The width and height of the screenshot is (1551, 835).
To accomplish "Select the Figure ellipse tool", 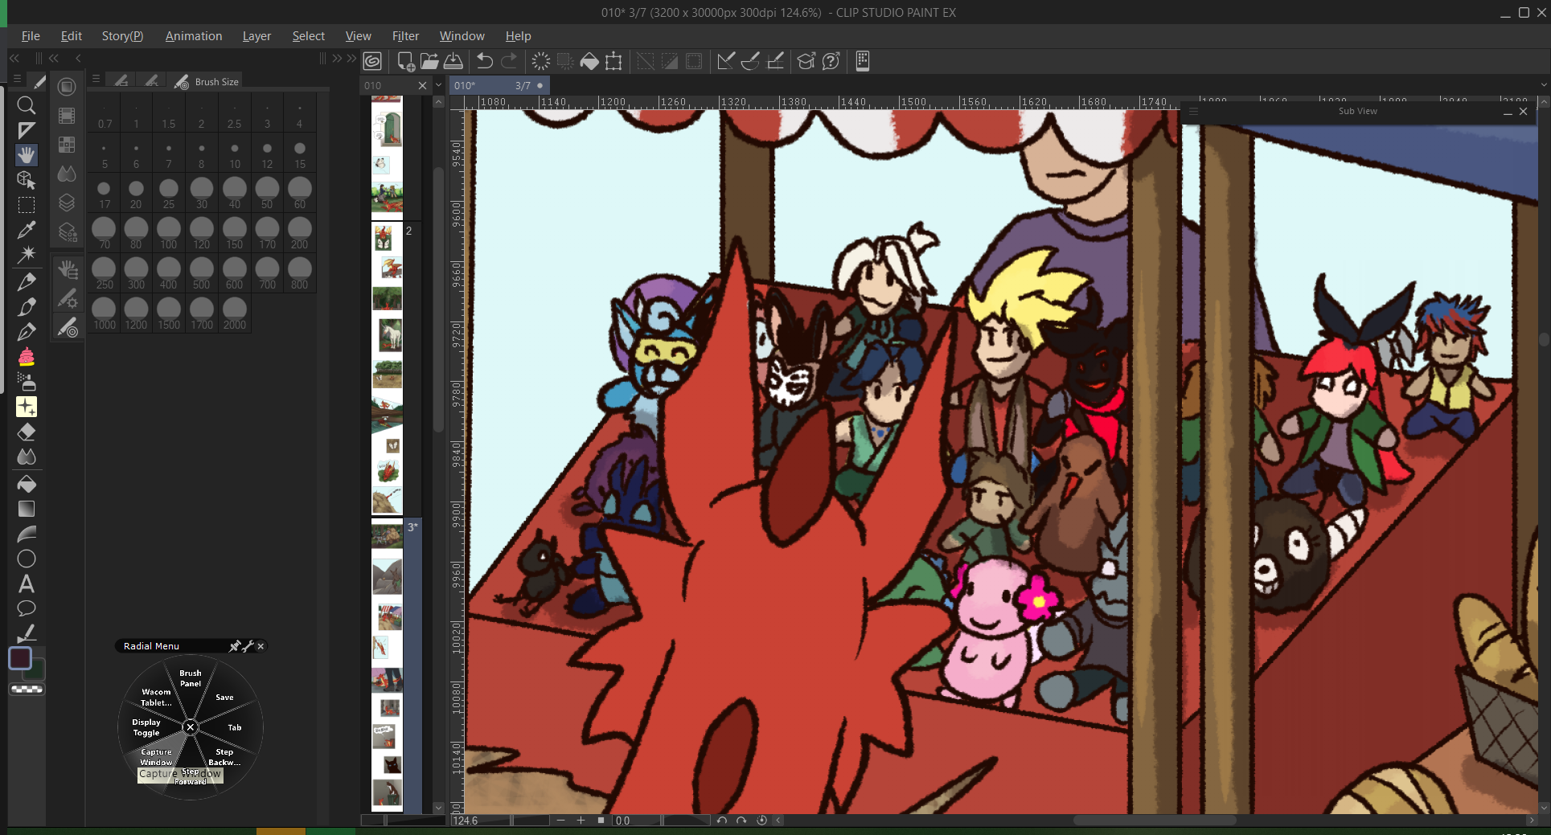I will click(27, 559).
